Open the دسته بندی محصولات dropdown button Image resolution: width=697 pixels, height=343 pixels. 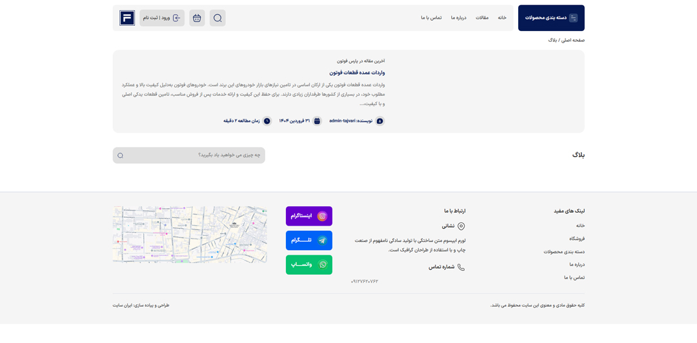551,18
